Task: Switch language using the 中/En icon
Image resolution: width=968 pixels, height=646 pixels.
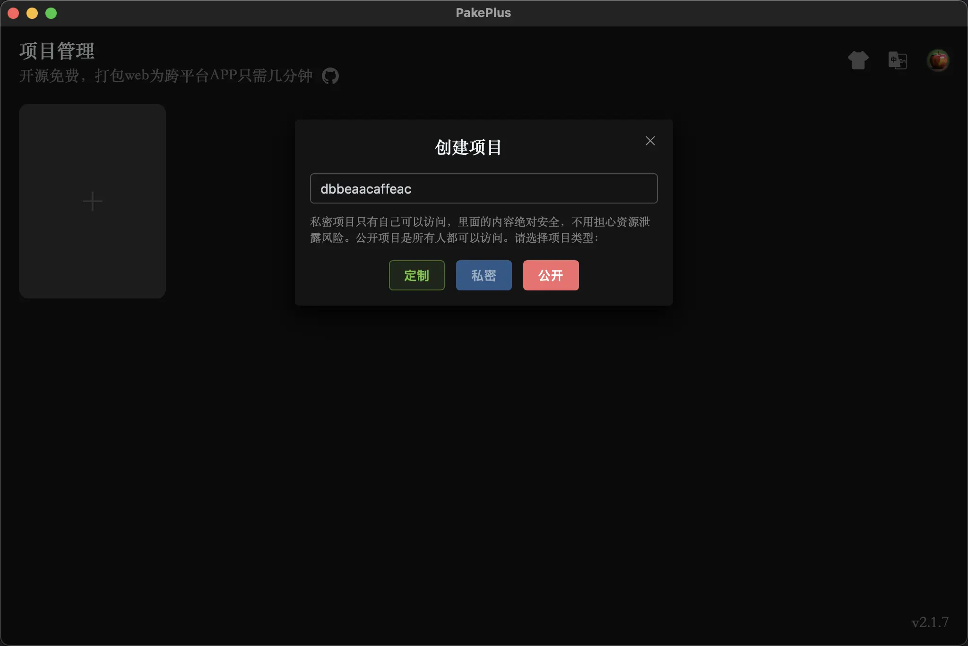Action: (897, 60)
